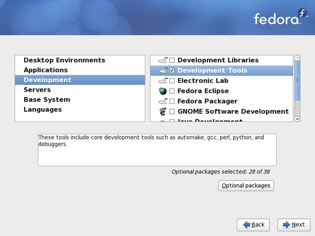Select the Fedora Eclipse row label
Image resolution: width=315 pixels, height=236 pixels.
pyautogui.click(x=203, y=91)
